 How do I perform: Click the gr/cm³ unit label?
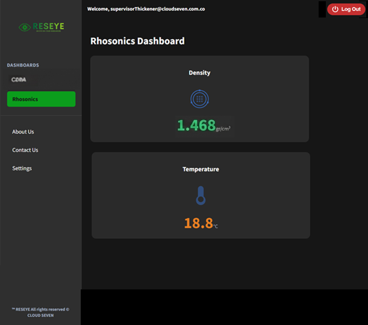(223, 128)
